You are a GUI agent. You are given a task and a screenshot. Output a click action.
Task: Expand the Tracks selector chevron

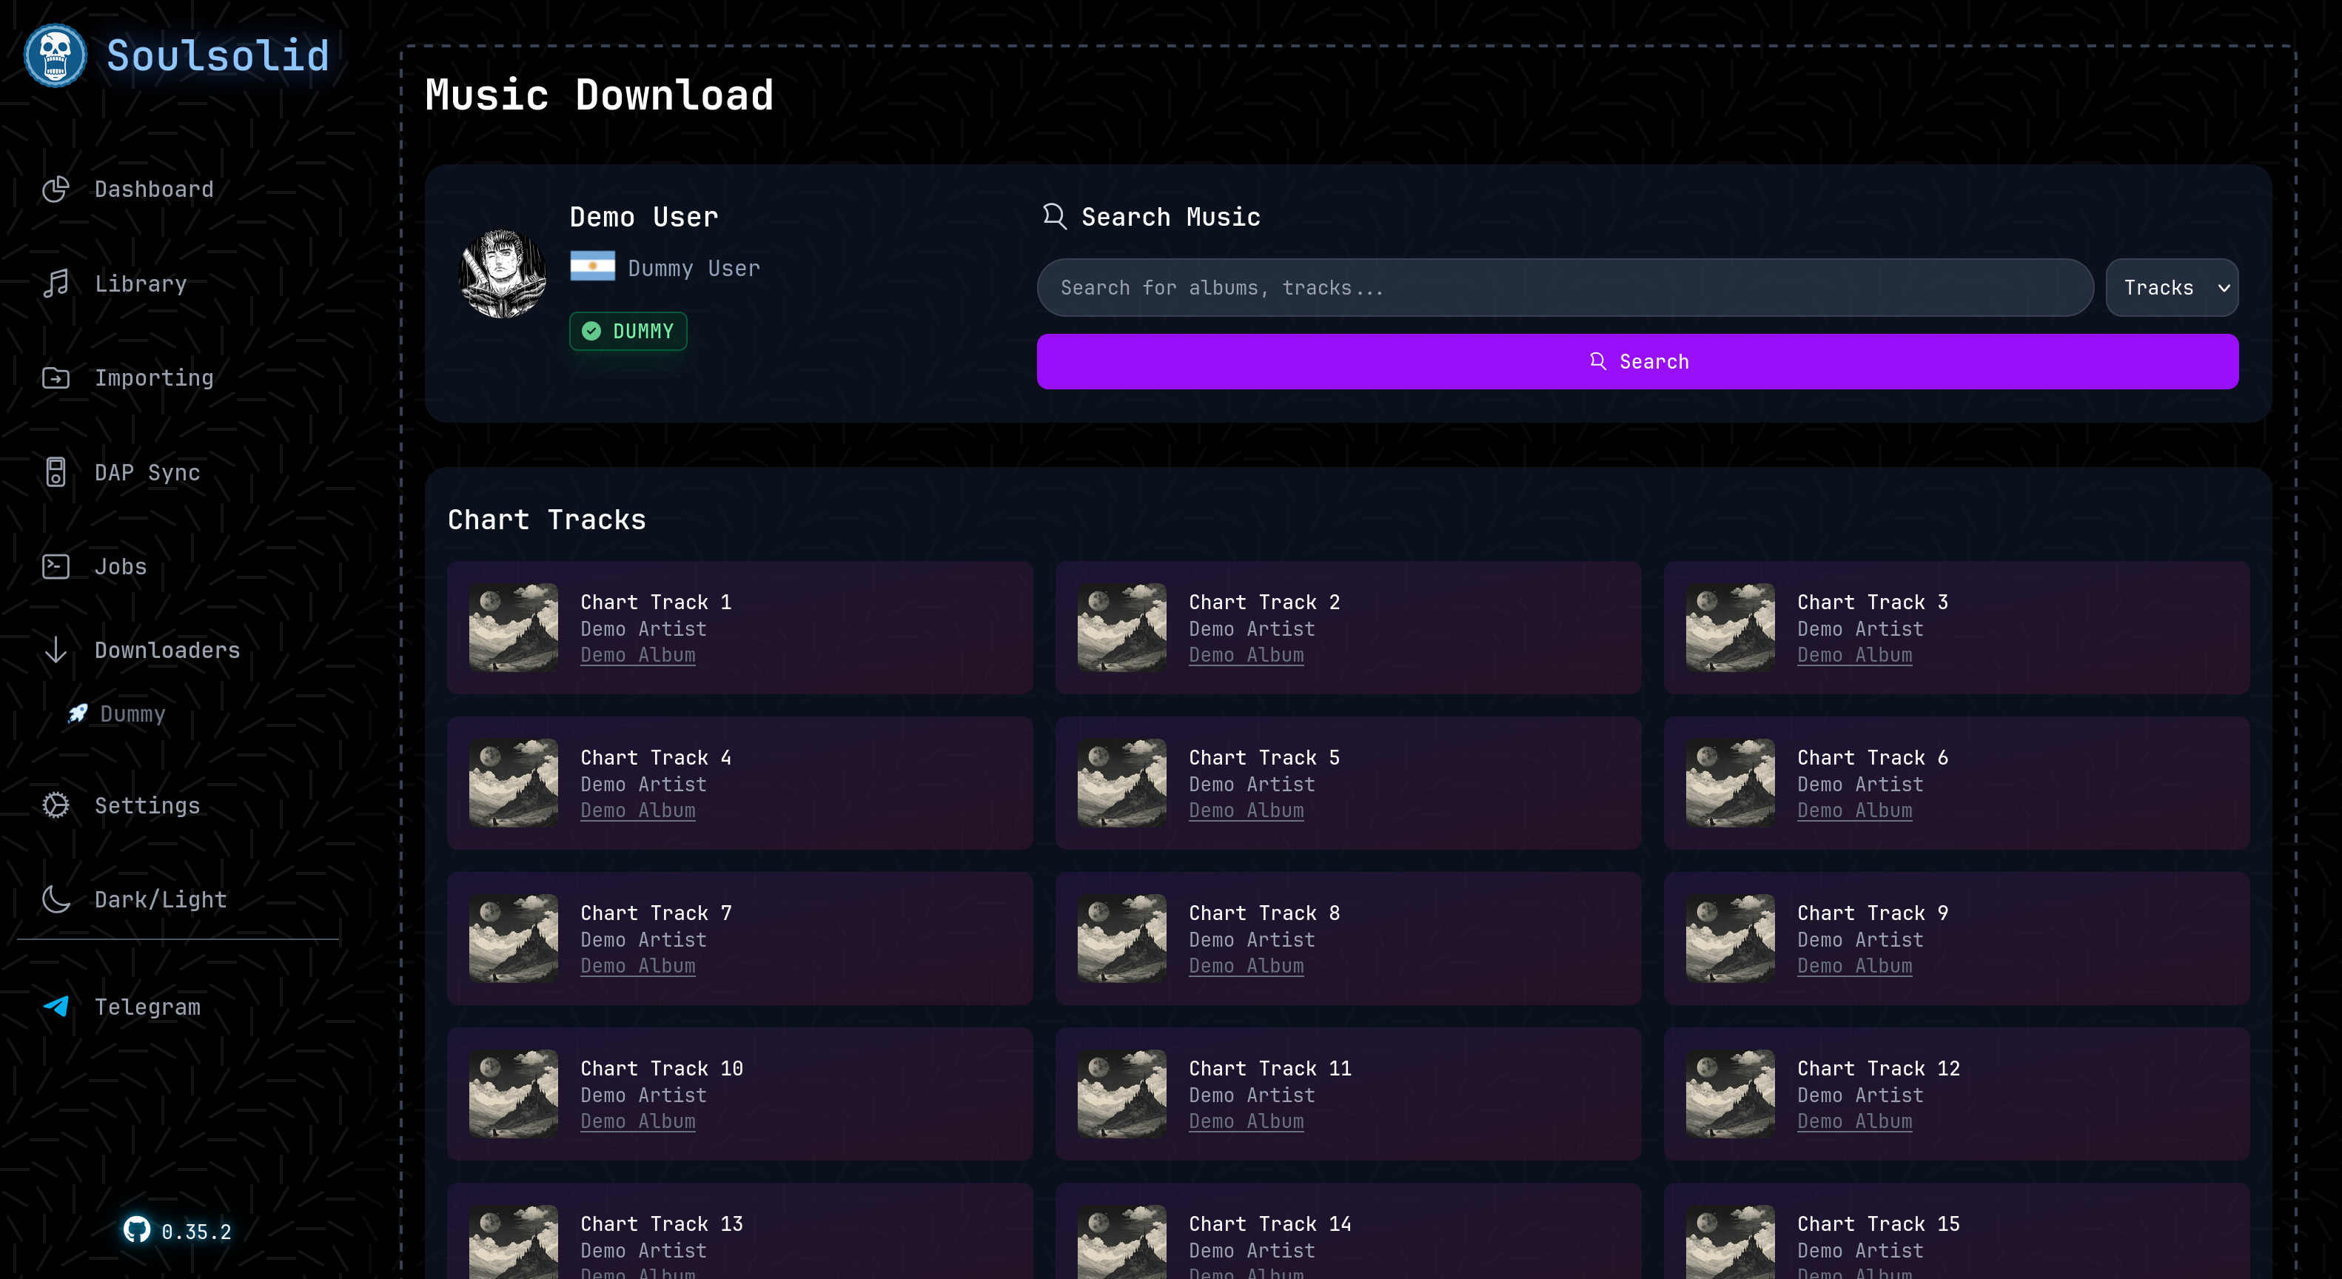click(2224, 287)
